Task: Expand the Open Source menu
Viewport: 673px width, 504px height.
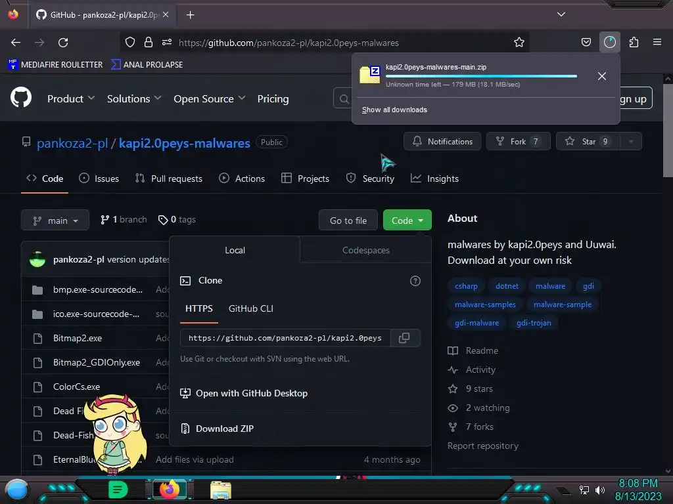Action: [x=210, y=98]
